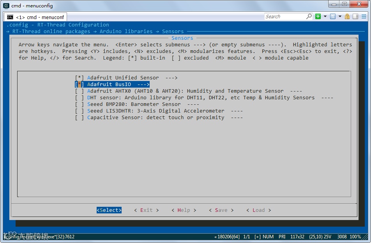This screenshot has width=371, height=243.
Task: Click the split pane layout icon
Action: [x=355, y=16]
